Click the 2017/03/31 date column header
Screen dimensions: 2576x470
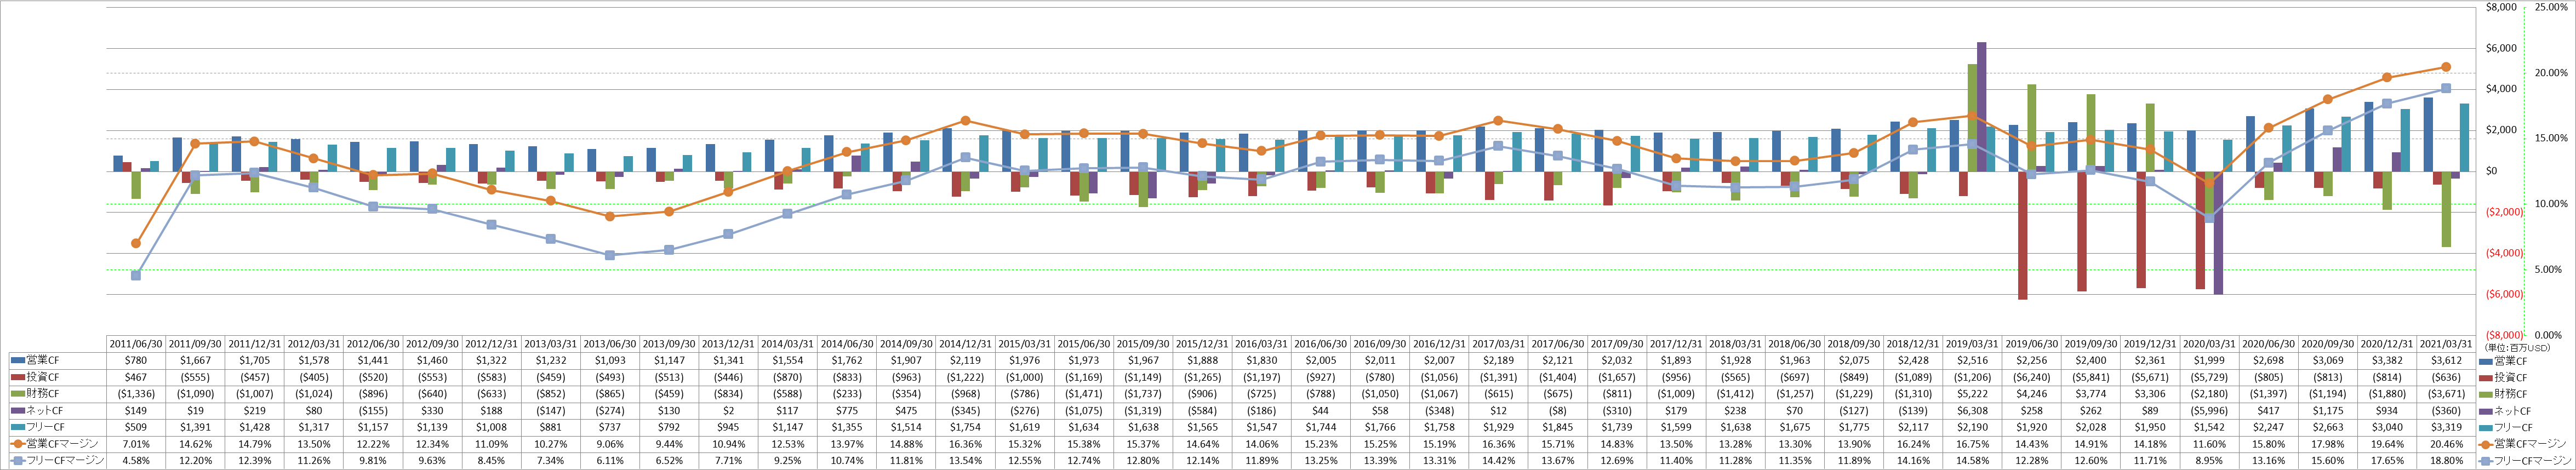click(1498, 343)
